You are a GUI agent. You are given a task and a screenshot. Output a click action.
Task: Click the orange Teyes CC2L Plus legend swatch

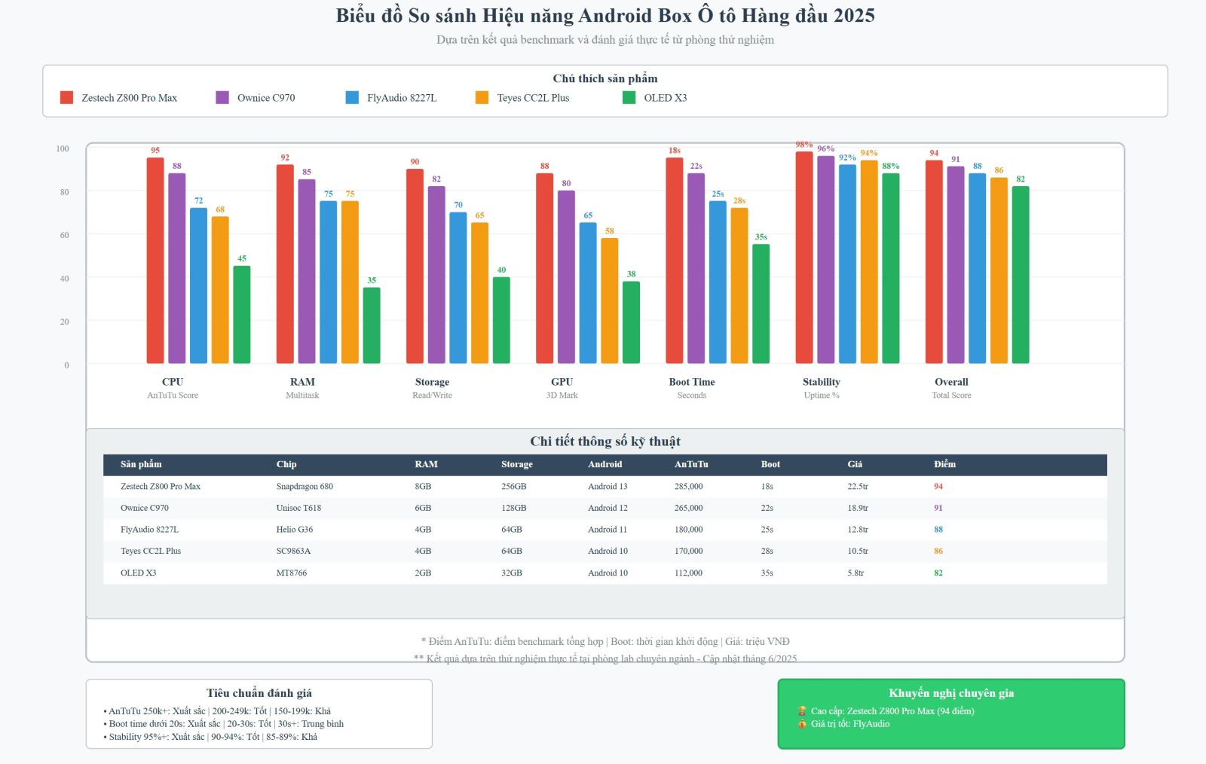(x=482, y=97)
